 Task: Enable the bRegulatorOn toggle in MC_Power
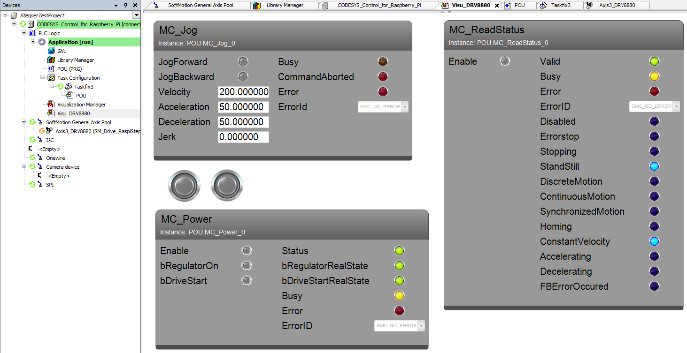point(247,266)
